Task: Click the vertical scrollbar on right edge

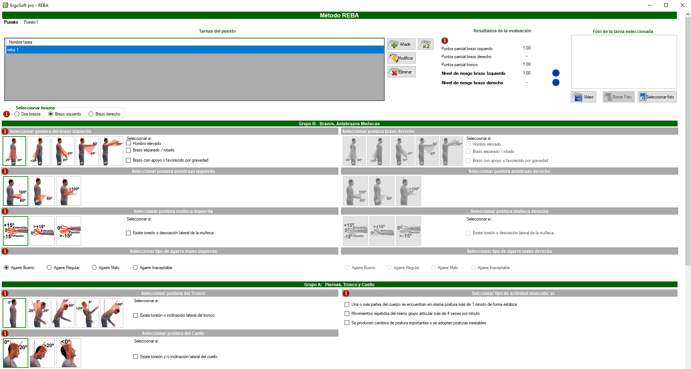Action: tap(688, 142)
